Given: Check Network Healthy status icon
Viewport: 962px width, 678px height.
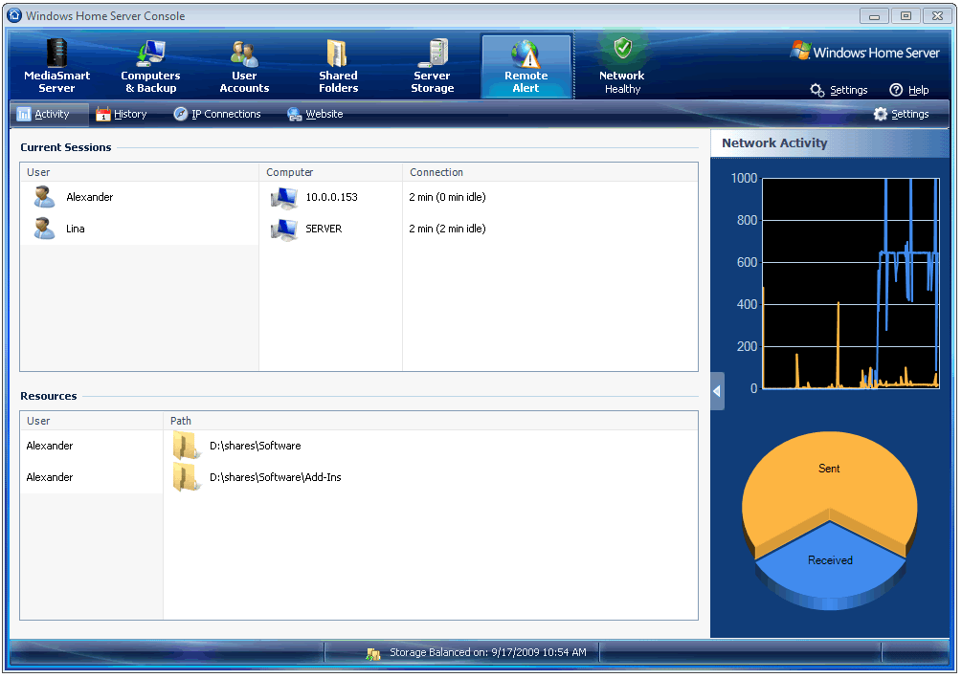Looking at the screenshot, I should pos(623,48).
